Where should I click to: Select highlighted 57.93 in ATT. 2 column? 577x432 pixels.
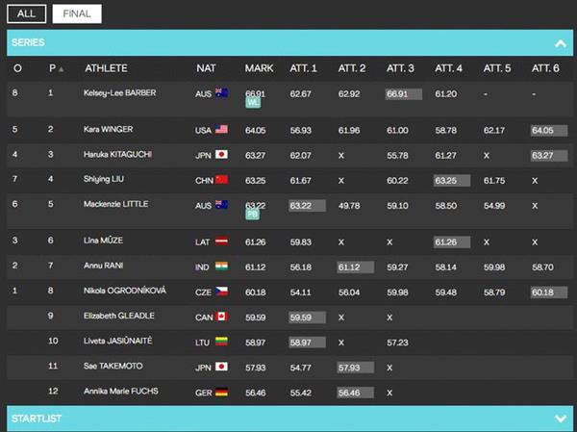(x=356, y=368)
